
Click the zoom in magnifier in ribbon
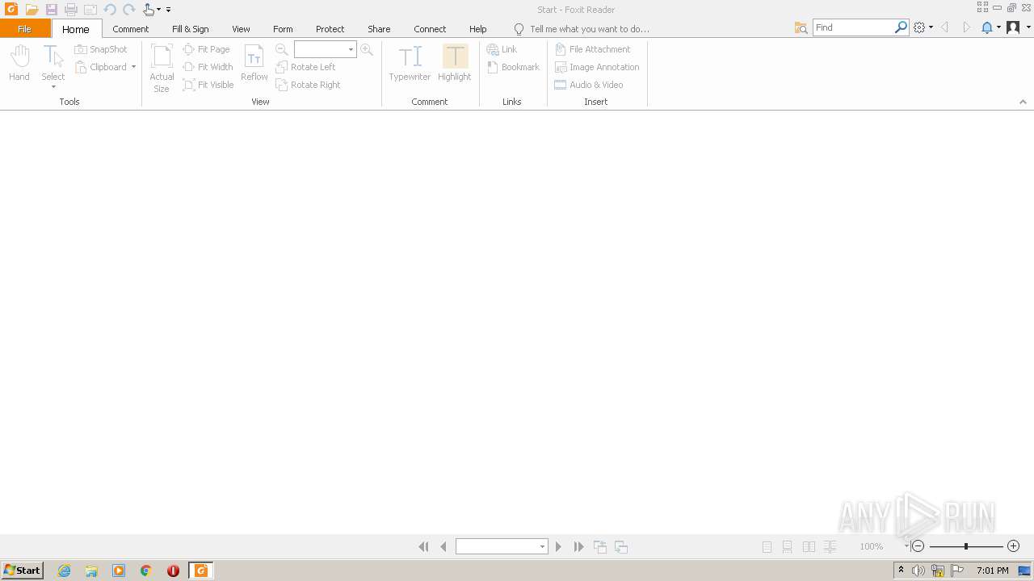(367, 49)
